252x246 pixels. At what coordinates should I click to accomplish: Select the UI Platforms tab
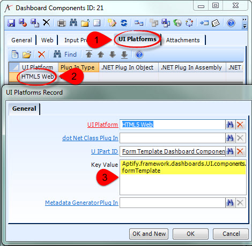[137, 39]
